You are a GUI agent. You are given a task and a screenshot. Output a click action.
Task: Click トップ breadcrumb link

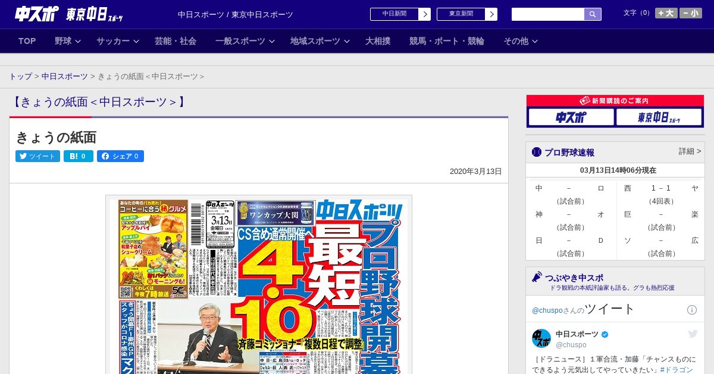pyautogui.click(x=20, y=77)
